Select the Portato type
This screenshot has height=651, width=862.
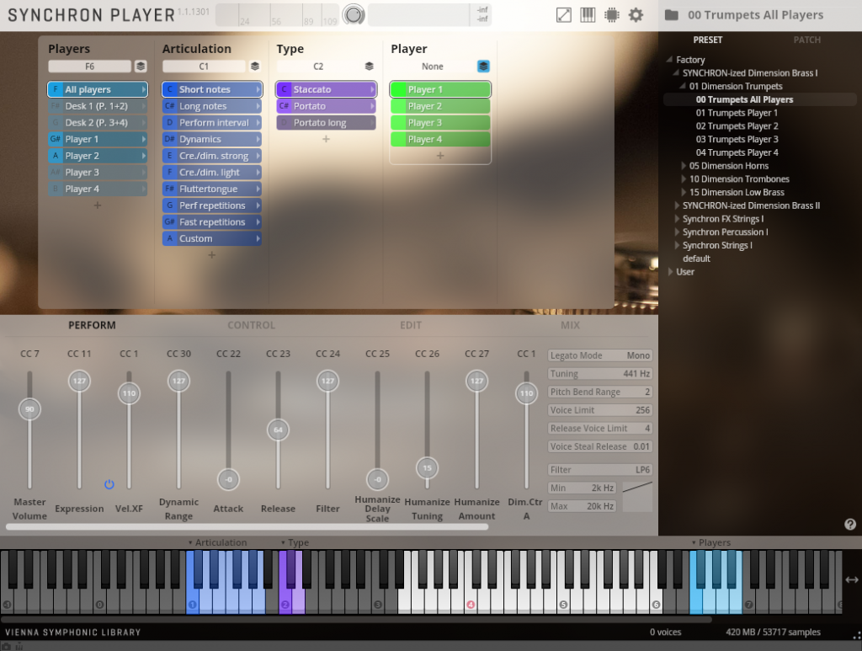click(326, 106)
